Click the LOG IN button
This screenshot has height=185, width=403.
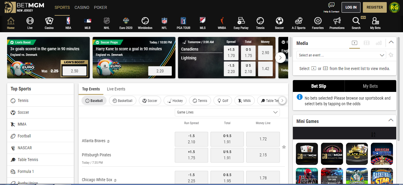coord(351,7)
